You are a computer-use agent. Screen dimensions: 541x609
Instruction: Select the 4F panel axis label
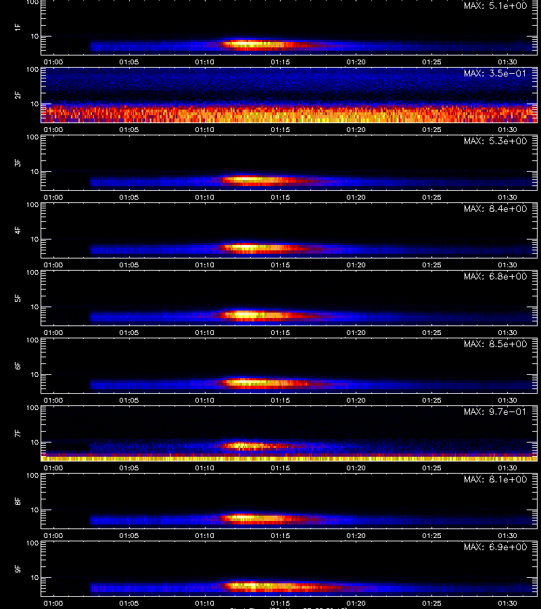pos(18,230)
